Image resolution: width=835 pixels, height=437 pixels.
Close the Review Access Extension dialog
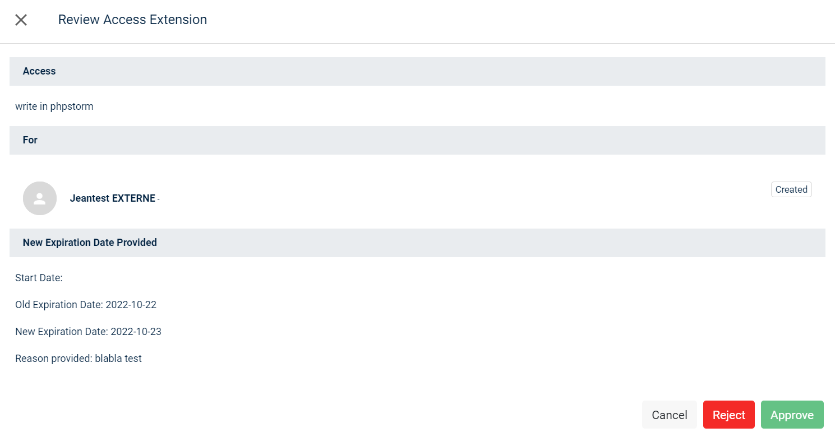[21, 20]
